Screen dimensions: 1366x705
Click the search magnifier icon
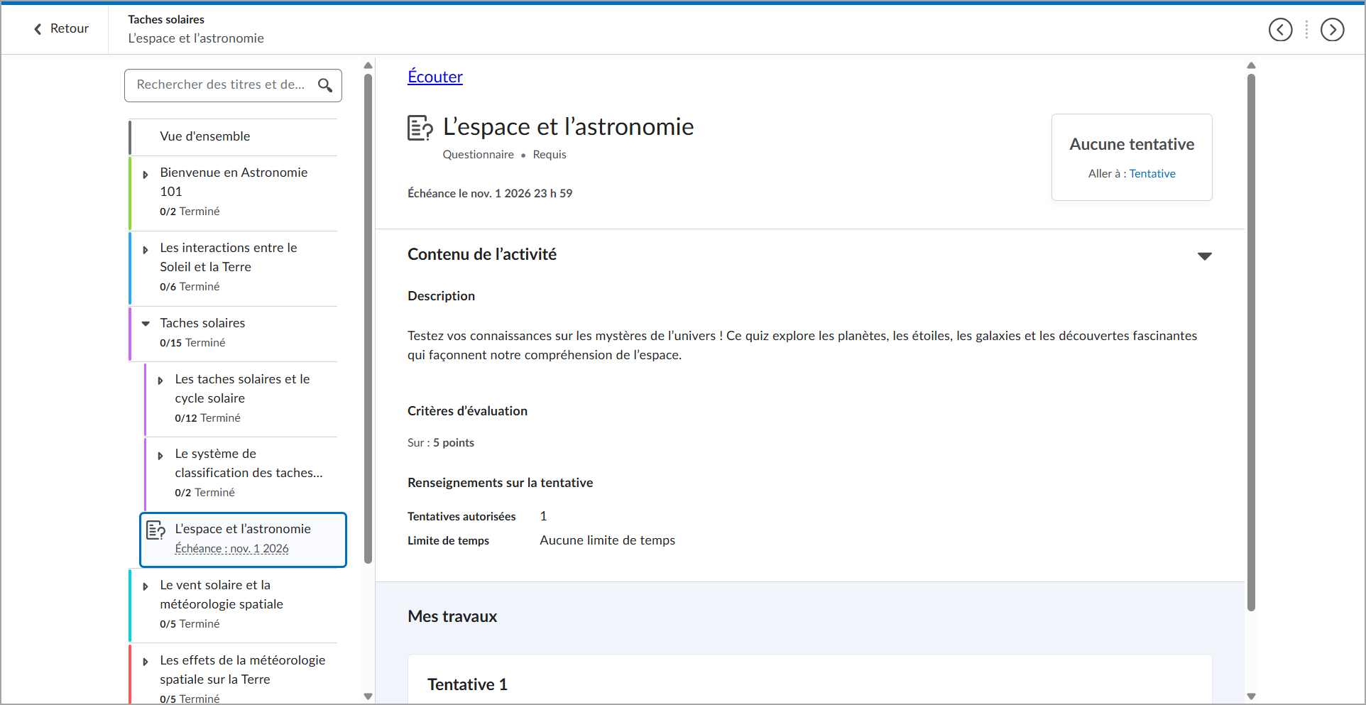click(325, 85)
